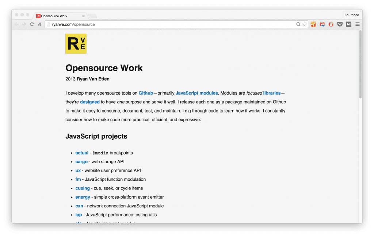Click the text "simple cross-platform event emitter"
This screenshot has height=237, width=374.
(x=129, y=197)
